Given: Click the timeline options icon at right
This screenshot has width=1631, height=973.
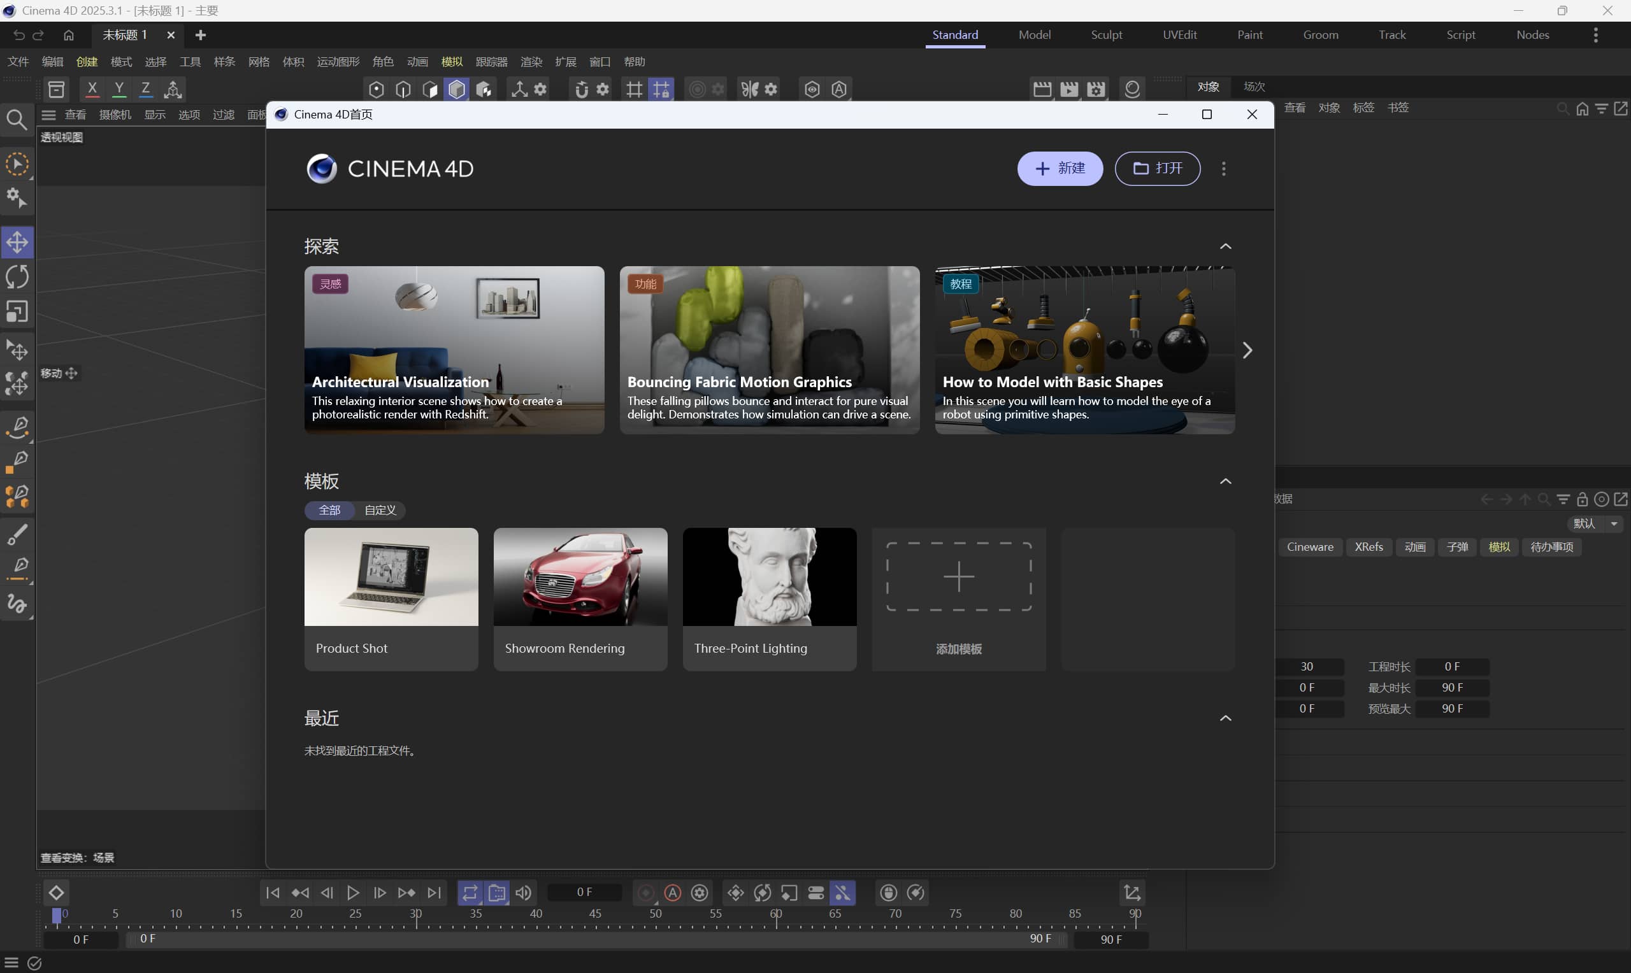Looking at the screenshot, I should [1133, 893].
